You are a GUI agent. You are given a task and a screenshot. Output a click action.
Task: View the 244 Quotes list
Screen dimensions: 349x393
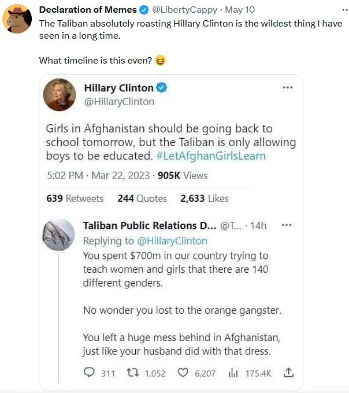[142, 198]
